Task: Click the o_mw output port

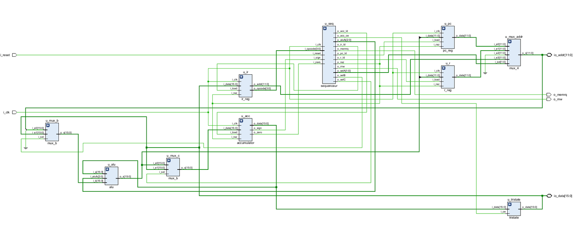Action: (x=549, y=99)
